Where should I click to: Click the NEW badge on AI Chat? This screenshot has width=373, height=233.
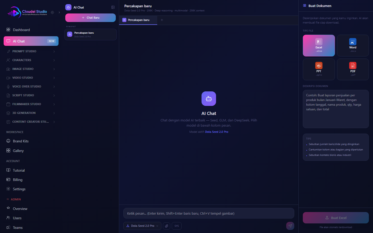tap(52, 41)
